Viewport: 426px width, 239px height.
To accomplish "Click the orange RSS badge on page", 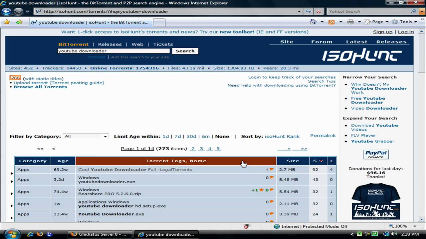I will pos(15,78).
